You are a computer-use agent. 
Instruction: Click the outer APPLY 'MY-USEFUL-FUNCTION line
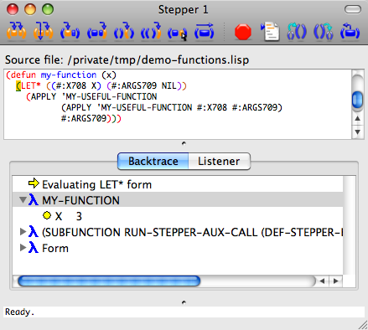tap(91, 96)
